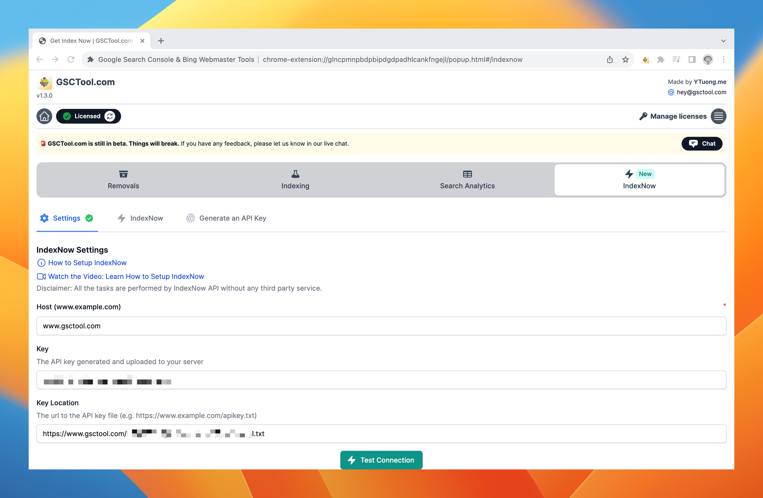Open the media control playlist icon

676,59
